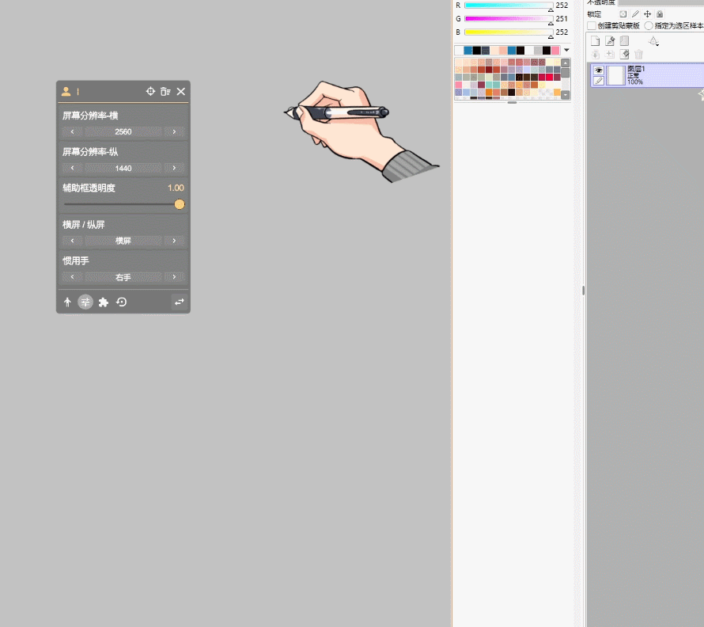This screenshot has height=627, width=704.
Task: Create a new pen tool layer
Action: click(x=610, y=41)
